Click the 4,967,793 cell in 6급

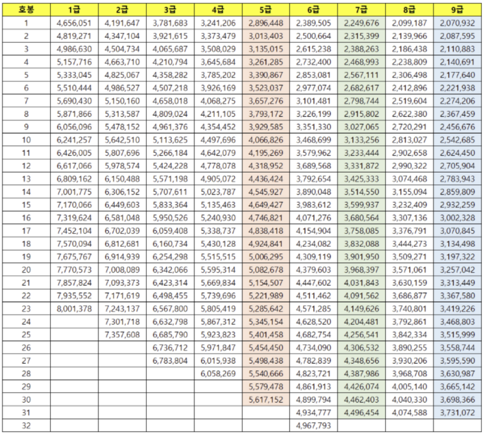coord(314,426)
